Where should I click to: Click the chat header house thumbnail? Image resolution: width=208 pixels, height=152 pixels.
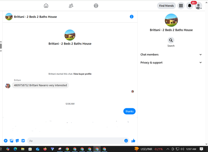(x=9, y=17)
